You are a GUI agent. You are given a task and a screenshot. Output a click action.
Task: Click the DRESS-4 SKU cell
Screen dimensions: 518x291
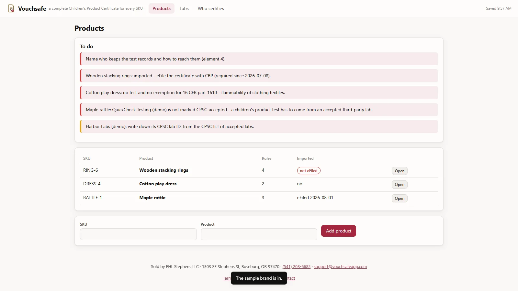[92, 184]
